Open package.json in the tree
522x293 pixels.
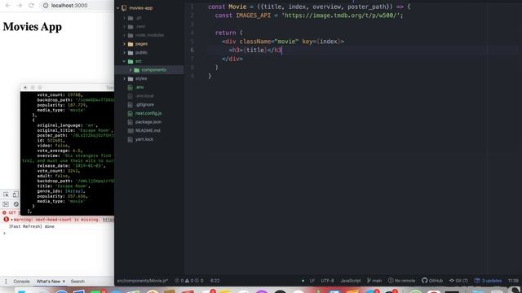(148, 122)
